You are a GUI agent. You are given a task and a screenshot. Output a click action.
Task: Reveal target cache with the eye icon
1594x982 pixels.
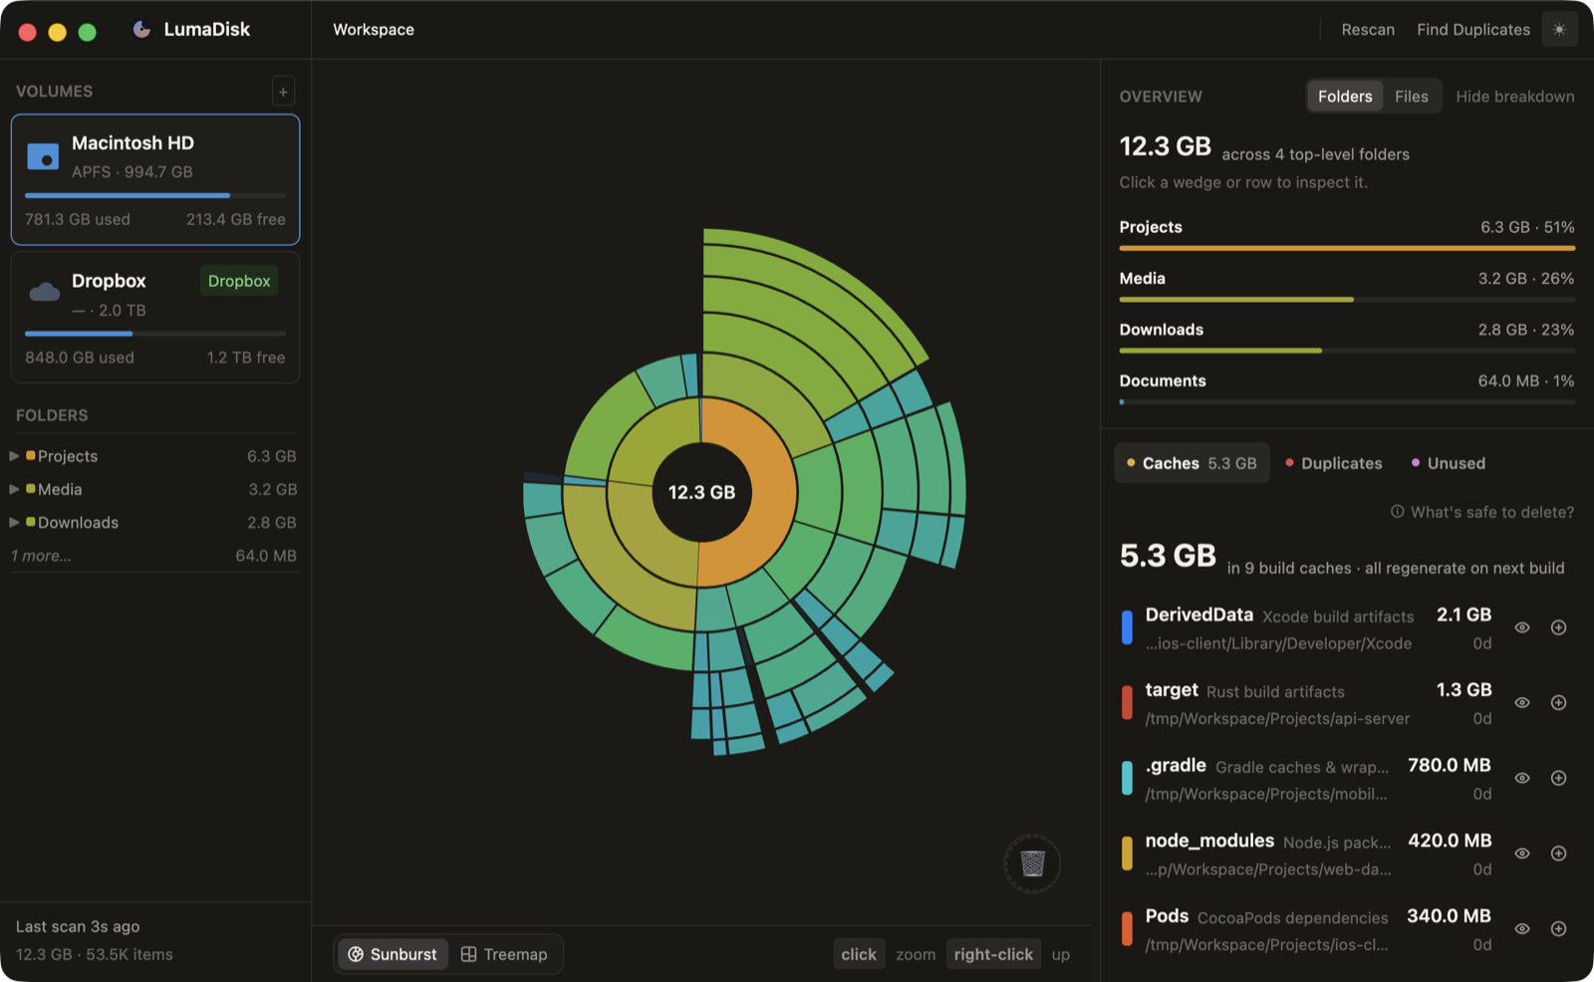(1522, 703)
